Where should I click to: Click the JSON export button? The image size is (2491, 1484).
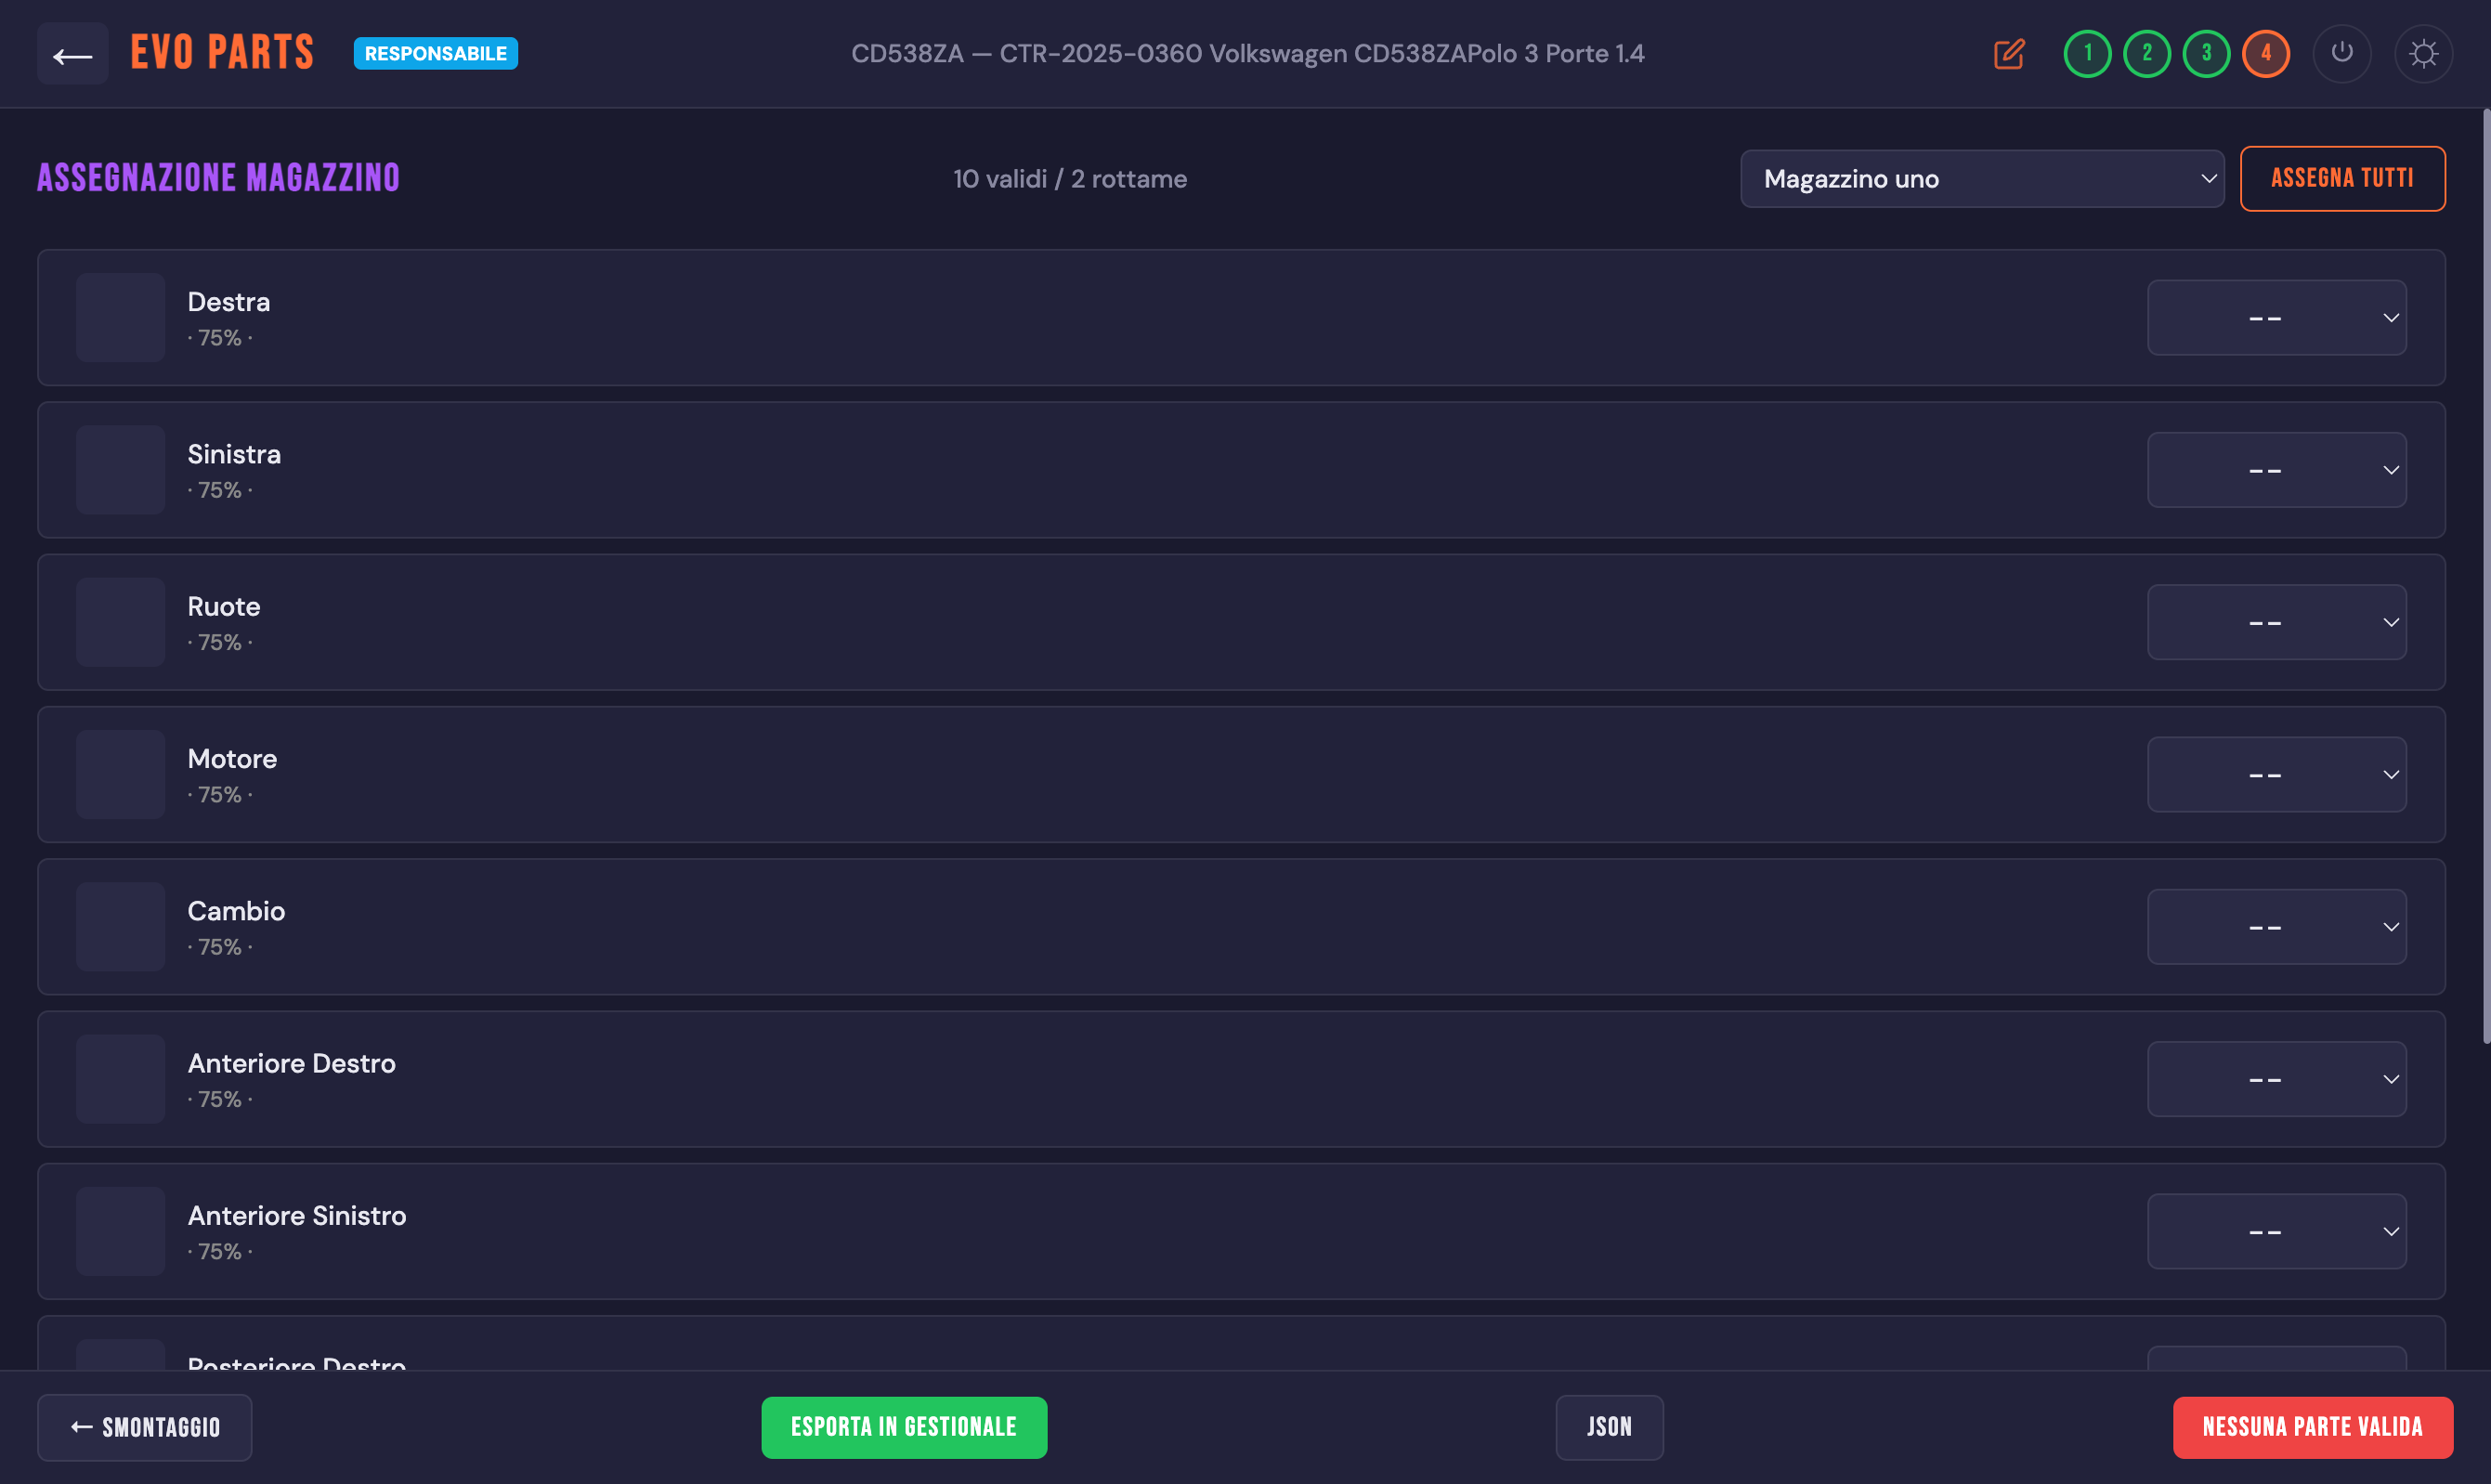1608,1427
